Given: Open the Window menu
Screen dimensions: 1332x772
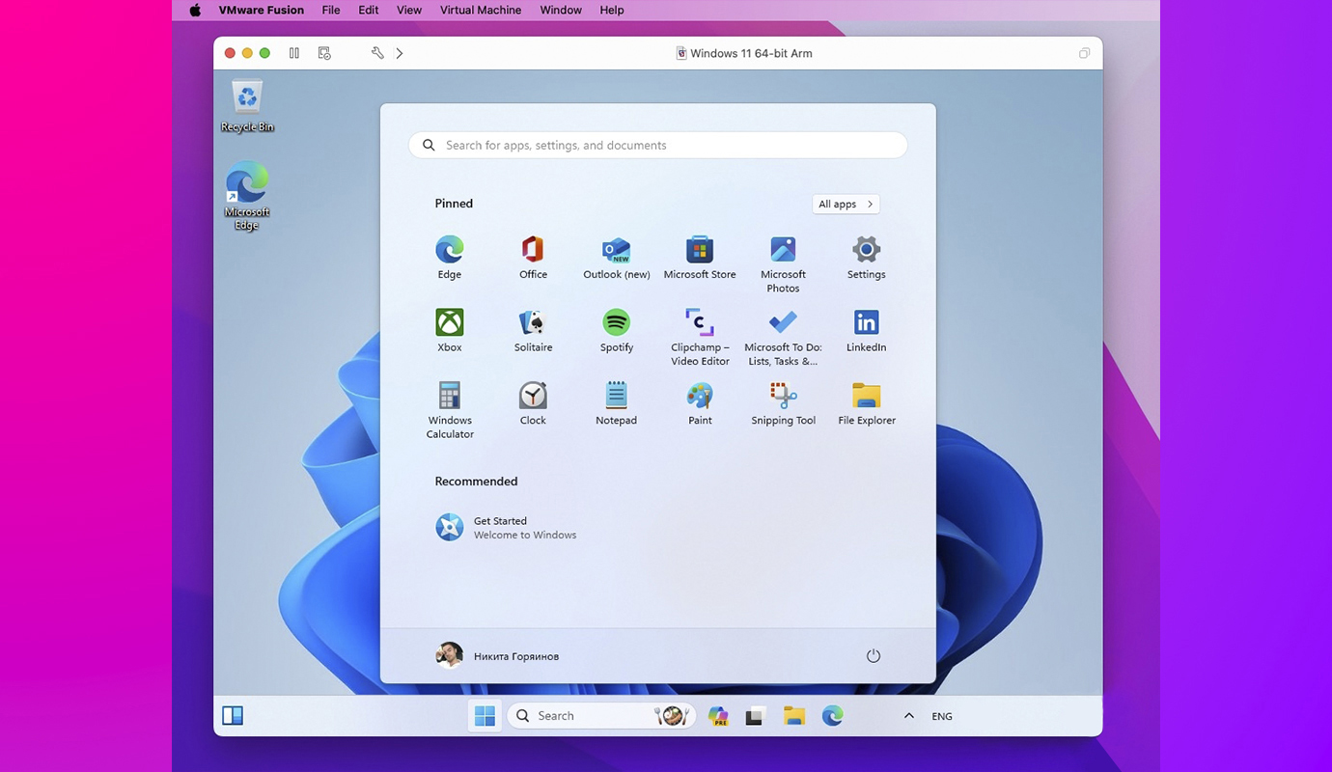Looking at the screenshot, I should [561, 10].
